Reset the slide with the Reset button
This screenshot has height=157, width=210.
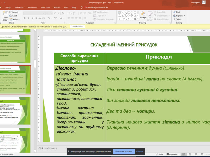click(13, 16)
